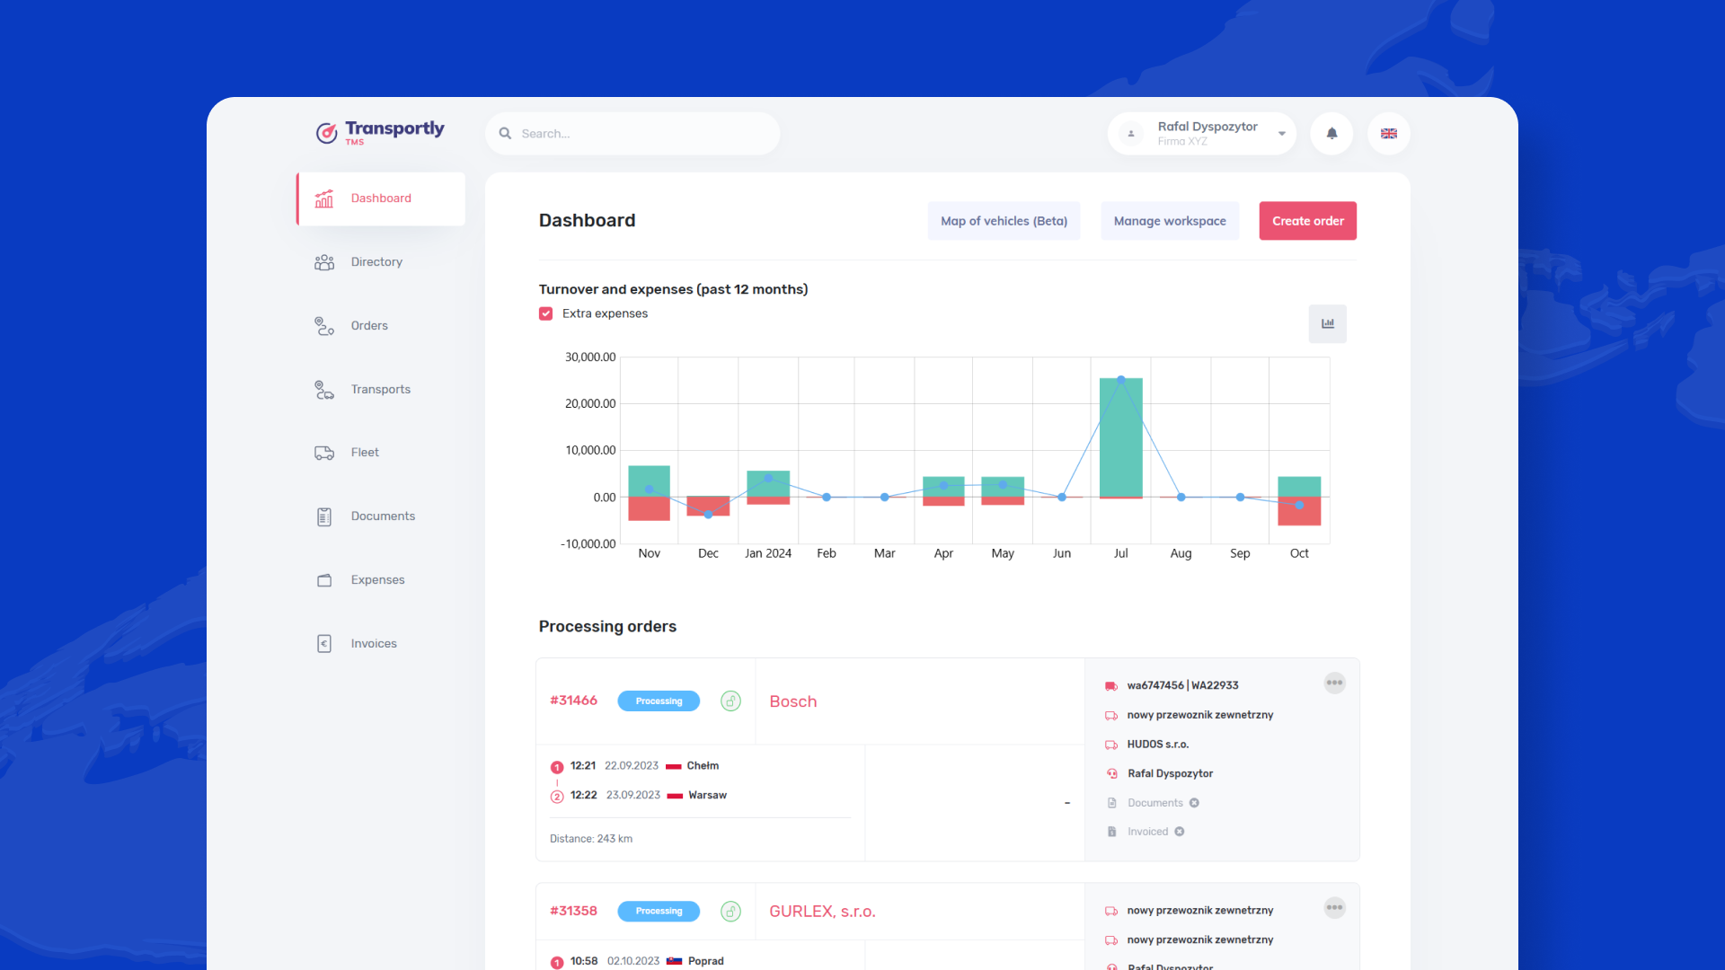Toggle the Invoiced status on order #31466
This screenshot has width=1725, height=970.
tap(1179, 832)
